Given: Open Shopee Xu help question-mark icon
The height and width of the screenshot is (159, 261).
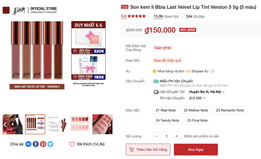Looking at the screenshot, I should pos(213,71).
